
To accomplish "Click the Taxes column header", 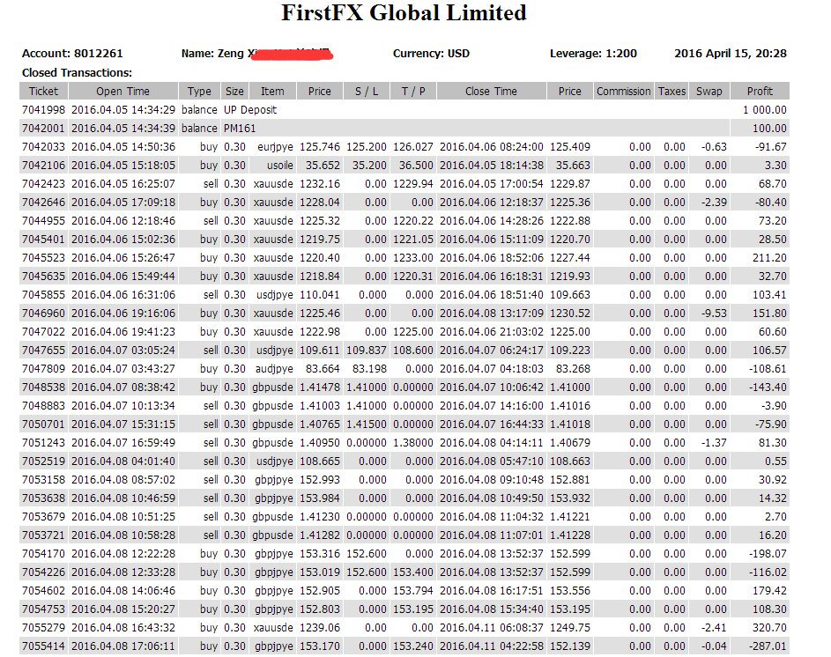I will click(671, 91).
